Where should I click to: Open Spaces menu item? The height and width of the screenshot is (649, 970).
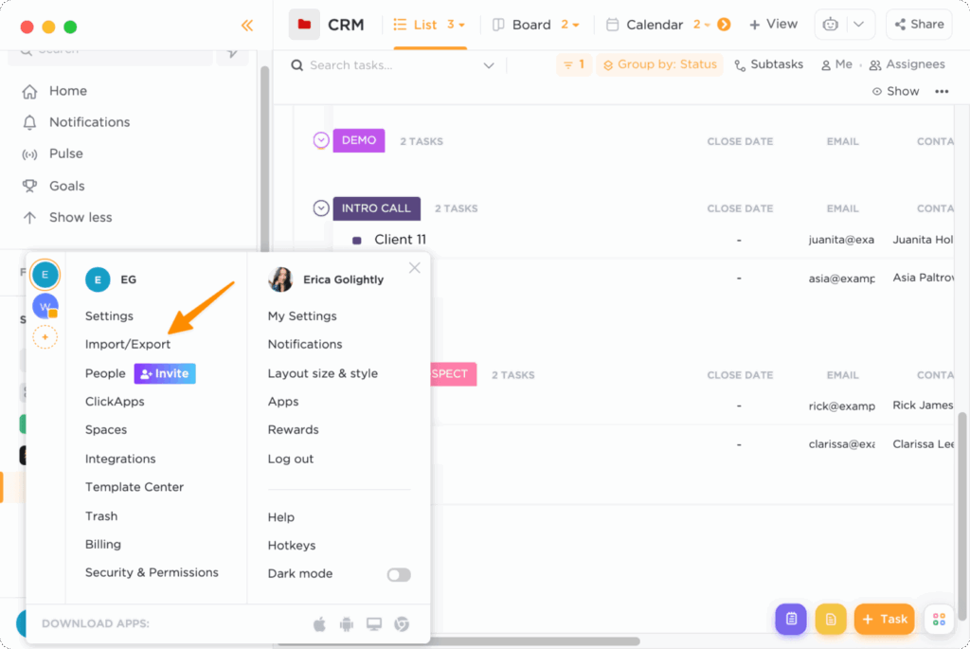(x=106, y=429)
